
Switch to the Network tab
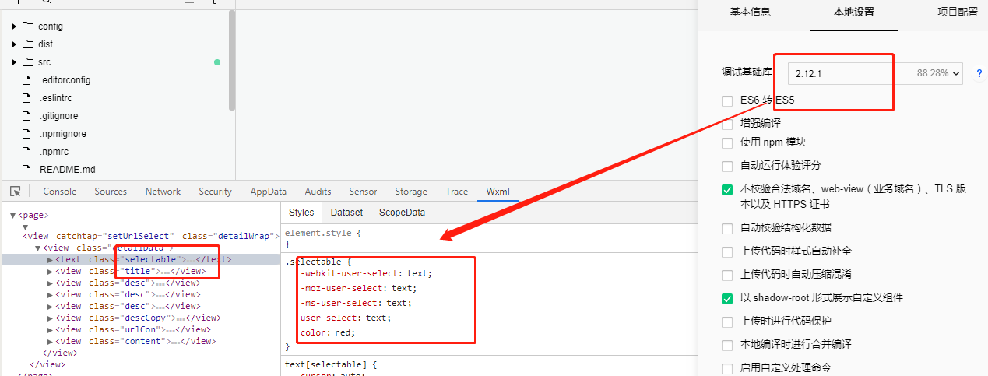[163, 192]
